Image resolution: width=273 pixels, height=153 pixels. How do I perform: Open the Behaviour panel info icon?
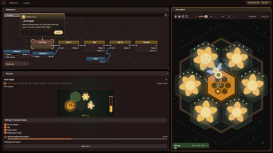point(166,15)
